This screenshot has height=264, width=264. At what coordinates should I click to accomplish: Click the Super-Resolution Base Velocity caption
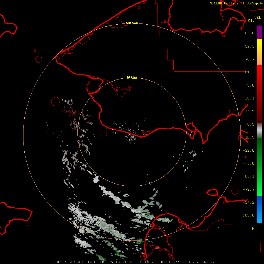[133, 262]
